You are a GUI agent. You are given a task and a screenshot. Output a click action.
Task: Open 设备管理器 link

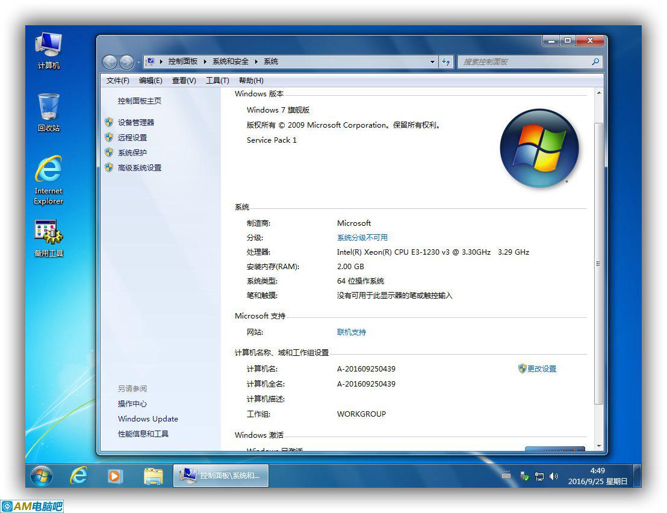[x=136, y=122]
